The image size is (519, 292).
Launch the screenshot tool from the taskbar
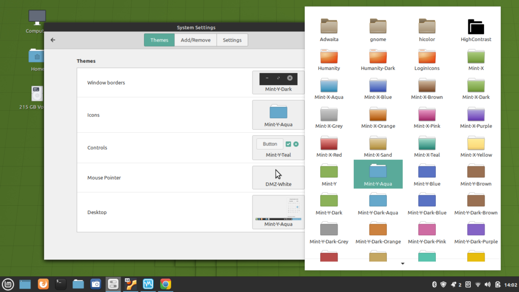(x=95, y=284)
